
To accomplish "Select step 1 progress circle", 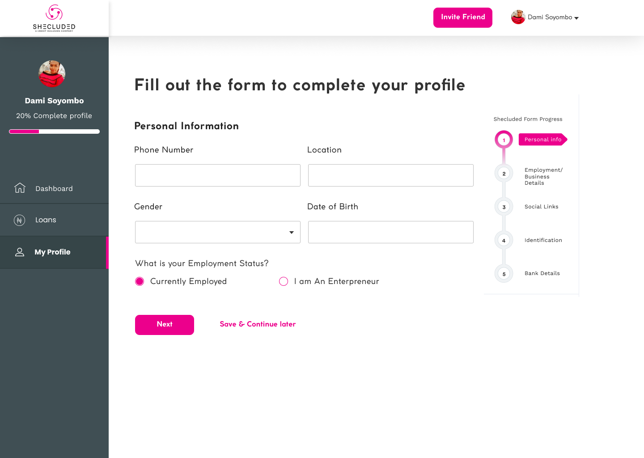I will click(504, 140).
